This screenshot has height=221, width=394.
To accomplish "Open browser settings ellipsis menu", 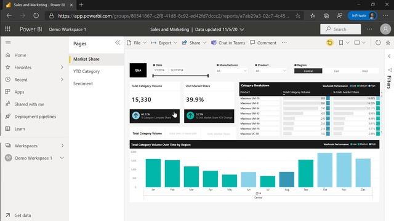I will click(385, 16).
